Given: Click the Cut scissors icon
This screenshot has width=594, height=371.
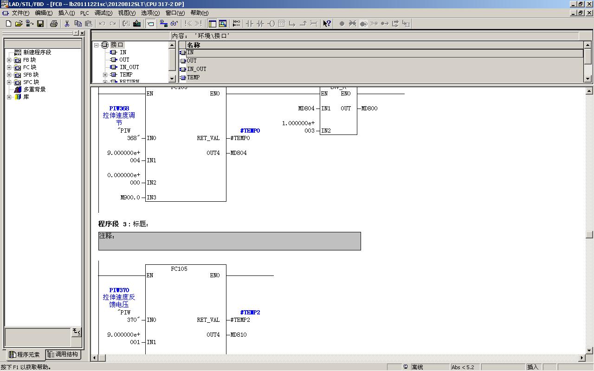Looking at the screenshot, I should click(x=67, y=24).
